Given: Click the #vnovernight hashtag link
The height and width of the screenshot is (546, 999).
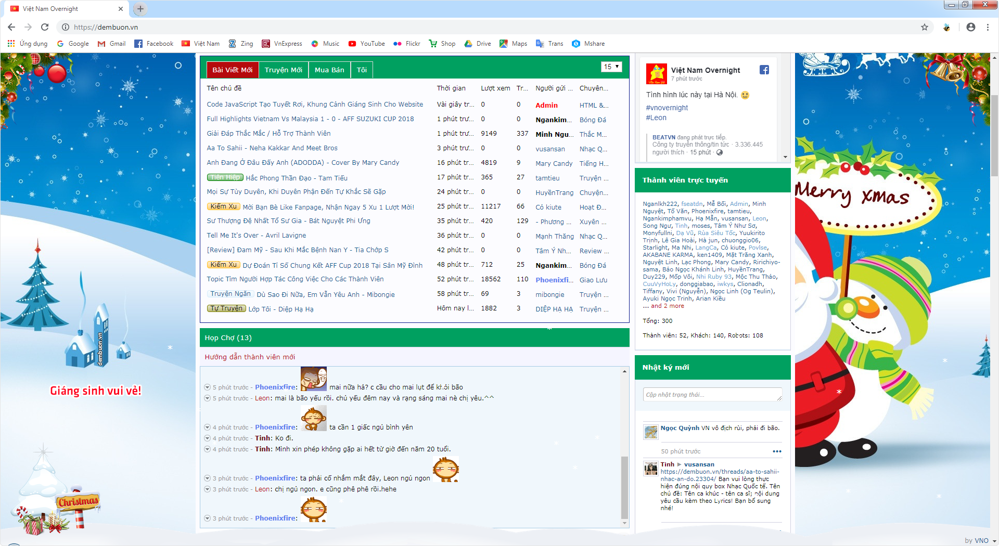Looking at the screenshot, I should tap(667, 108).
